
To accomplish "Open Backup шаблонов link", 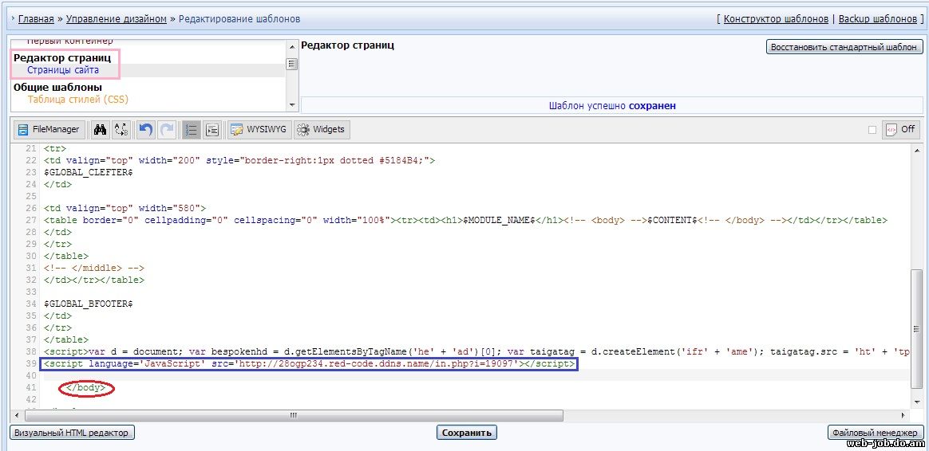I will point(878,19).
